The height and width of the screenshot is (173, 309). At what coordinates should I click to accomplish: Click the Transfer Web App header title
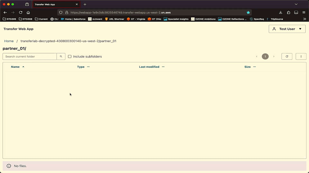click(x=19, y=29)
